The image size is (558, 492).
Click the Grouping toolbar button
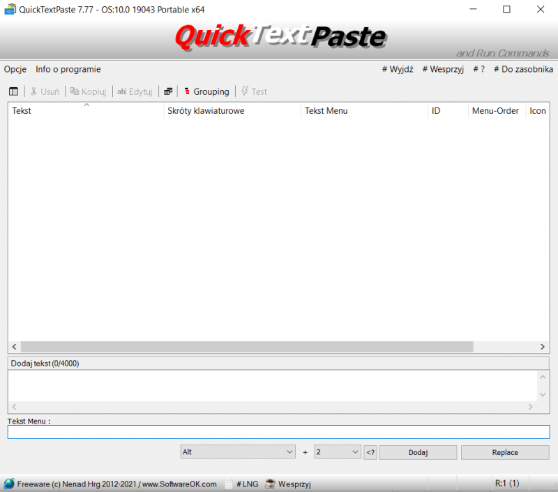click(x=206, y=91)
